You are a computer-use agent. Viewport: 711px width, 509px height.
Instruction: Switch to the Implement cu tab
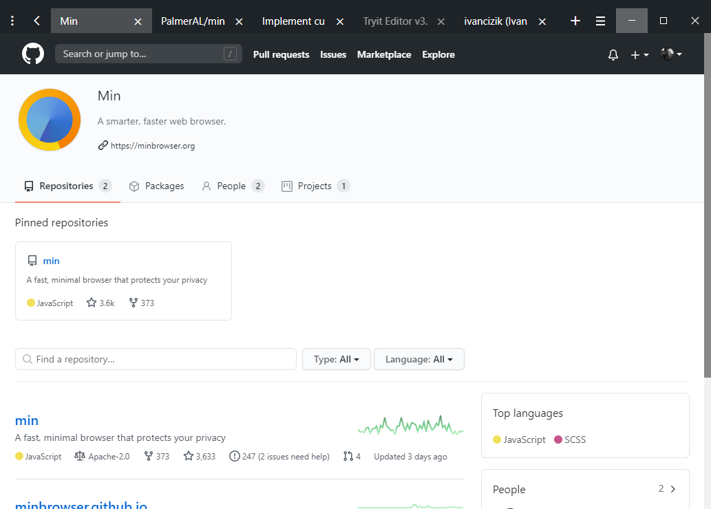(293, 21)
